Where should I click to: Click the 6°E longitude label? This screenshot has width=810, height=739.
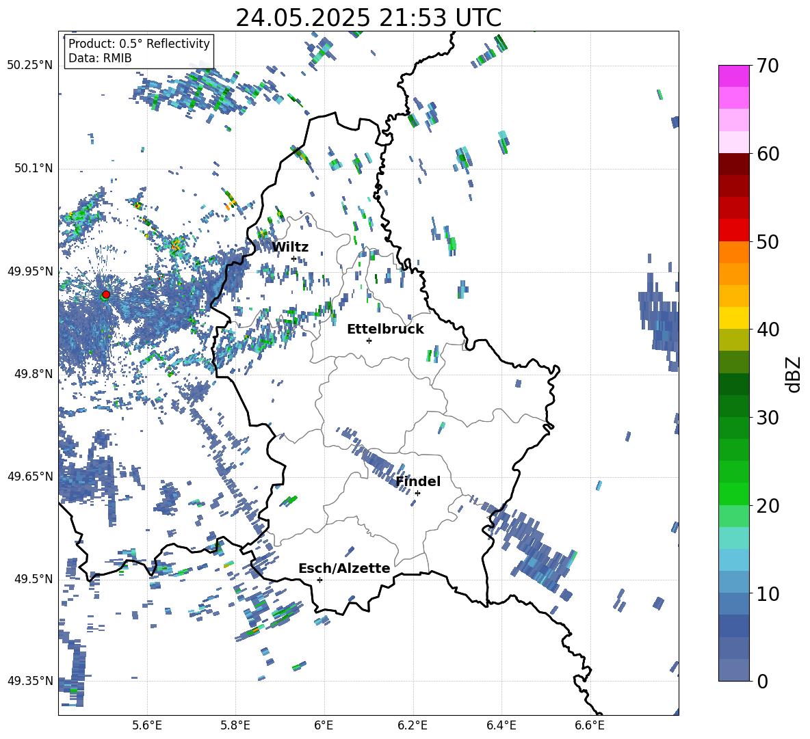[x=324, y=725]
